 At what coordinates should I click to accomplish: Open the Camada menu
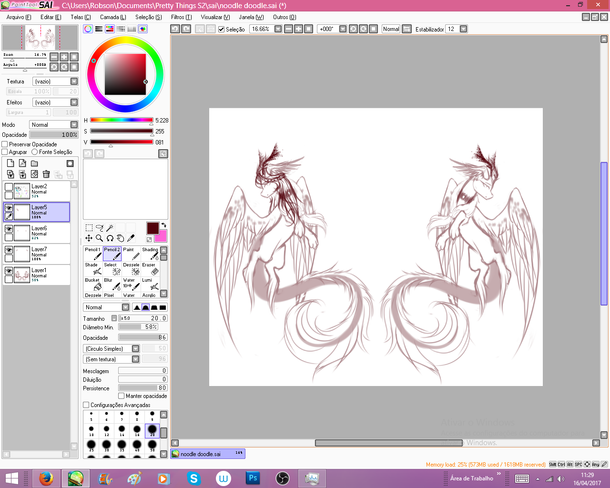(113, 17)
